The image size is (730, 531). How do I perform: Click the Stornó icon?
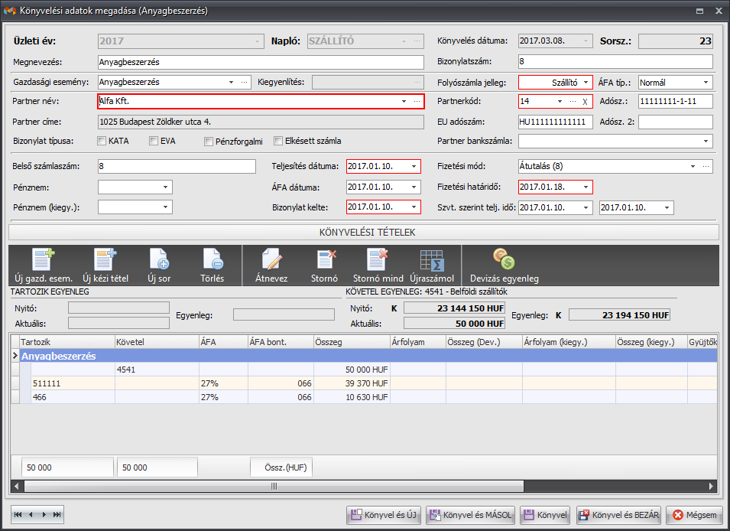326,259
